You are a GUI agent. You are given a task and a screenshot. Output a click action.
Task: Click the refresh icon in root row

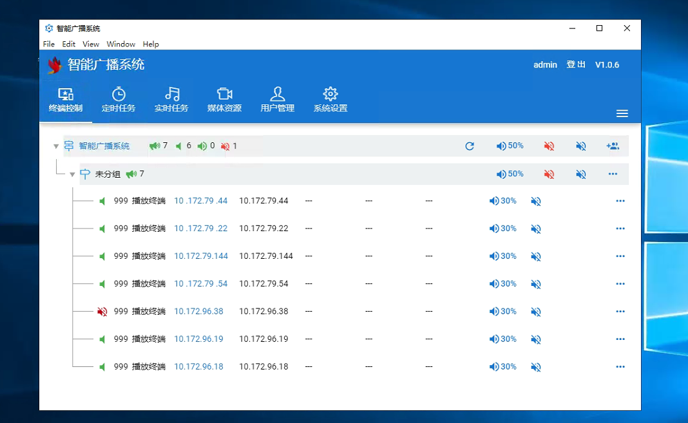[x=470, y=146]
